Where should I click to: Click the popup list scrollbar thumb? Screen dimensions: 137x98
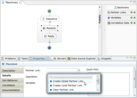point(98,81)
